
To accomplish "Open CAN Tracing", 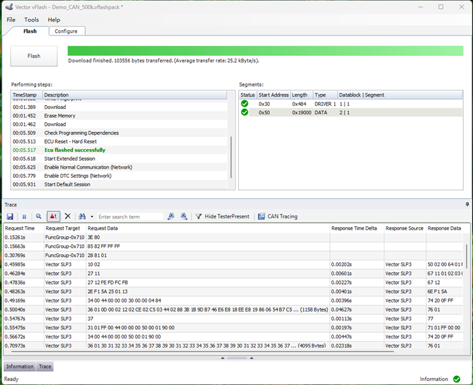I will (278, 216).
